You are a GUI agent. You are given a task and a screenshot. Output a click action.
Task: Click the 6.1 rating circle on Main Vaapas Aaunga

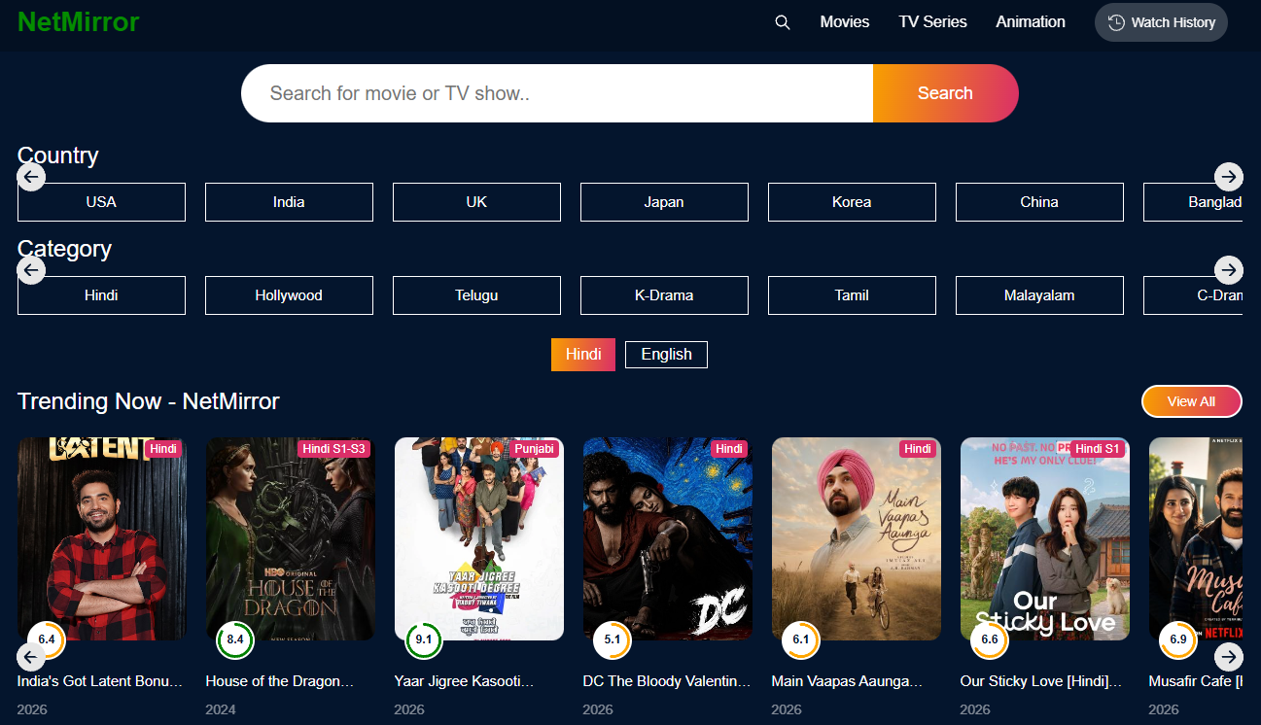tap(801, 639)
